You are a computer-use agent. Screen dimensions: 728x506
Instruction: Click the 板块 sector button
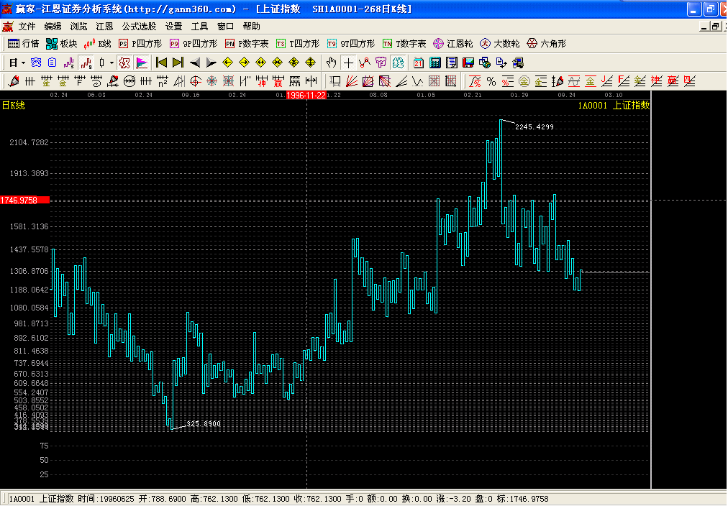point(61,44)
